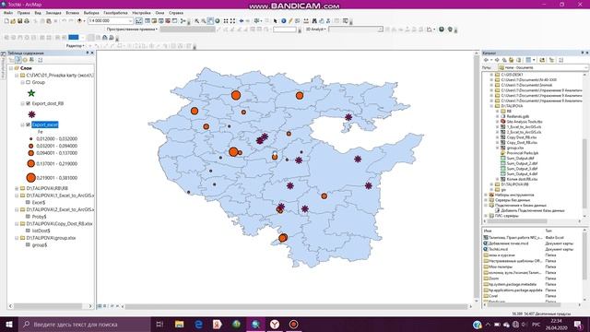590x332 pixels.
Task: Open the Закладки menu
Action: point(53,13)
